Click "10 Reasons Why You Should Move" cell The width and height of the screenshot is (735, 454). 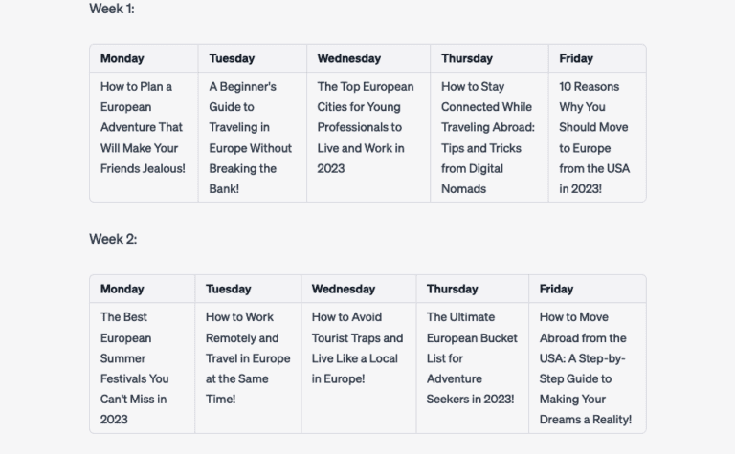[594, 138]
